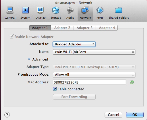Screen dimensions: 147x120
Task: Switch to the Adapter 4 tab
Action: (x=107, y=28)
